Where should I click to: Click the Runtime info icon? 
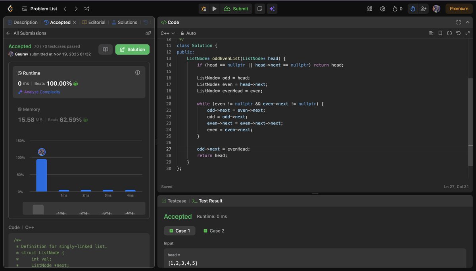click(x=138, y=73)
